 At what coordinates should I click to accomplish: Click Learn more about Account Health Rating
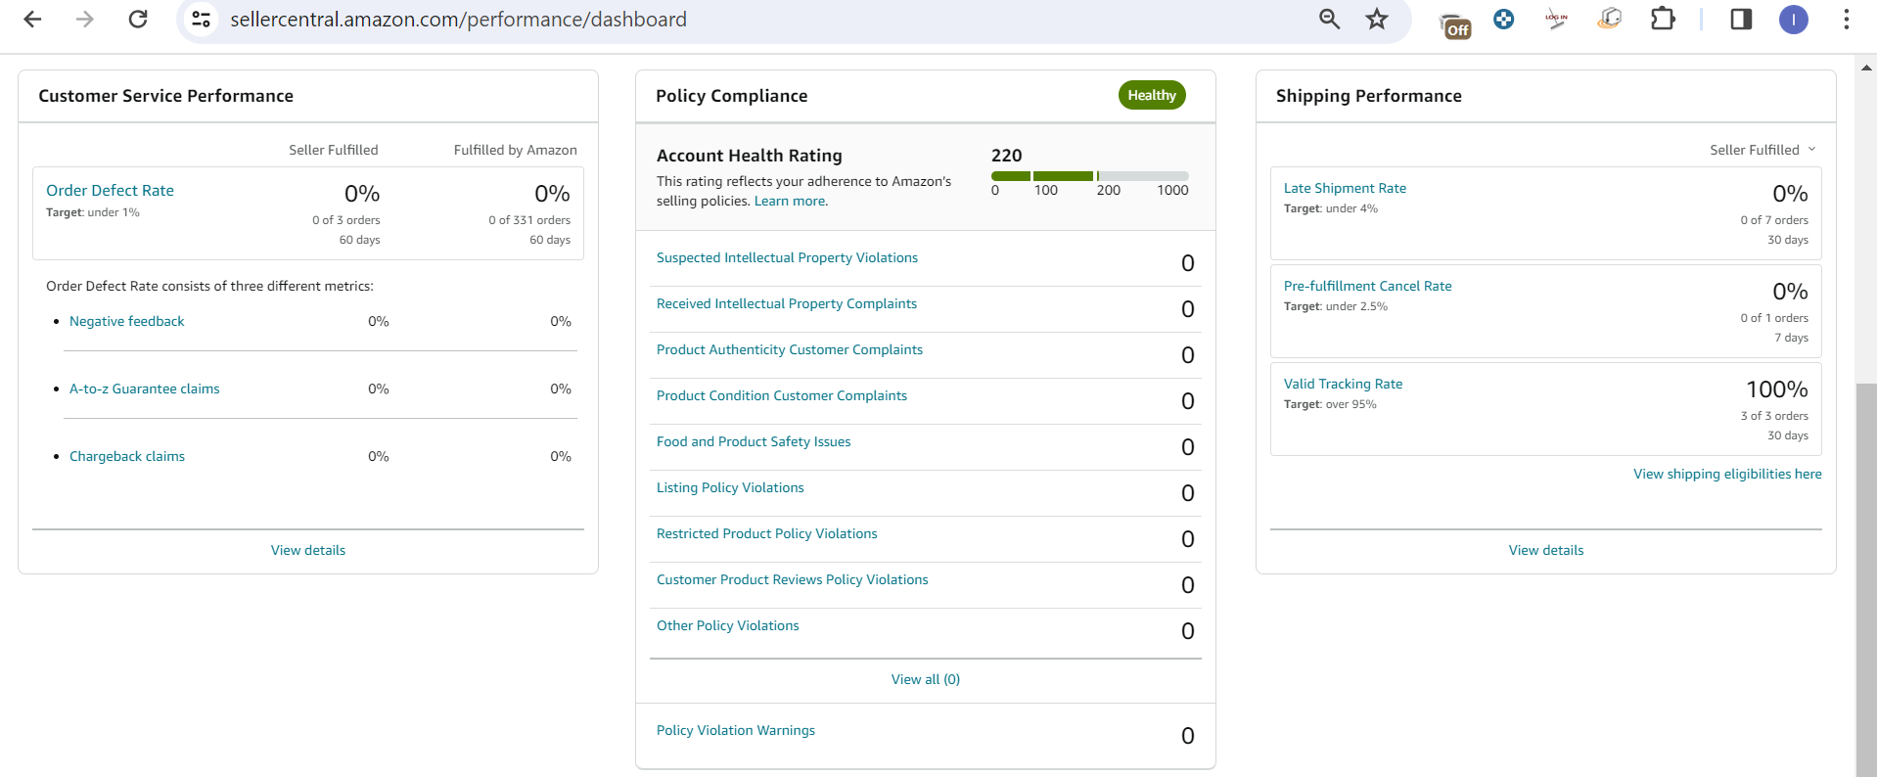(x=791, y=201)
